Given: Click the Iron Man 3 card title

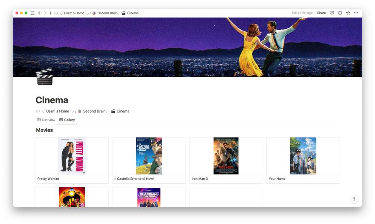Looking at the screenshot, I should 200,179.
